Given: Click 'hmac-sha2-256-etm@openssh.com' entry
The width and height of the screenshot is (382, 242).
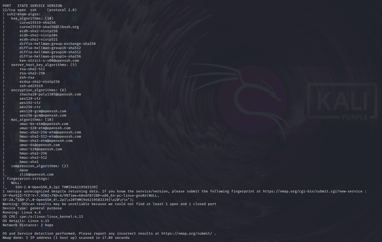Looking at the screenshot, I should click(50, 132).
